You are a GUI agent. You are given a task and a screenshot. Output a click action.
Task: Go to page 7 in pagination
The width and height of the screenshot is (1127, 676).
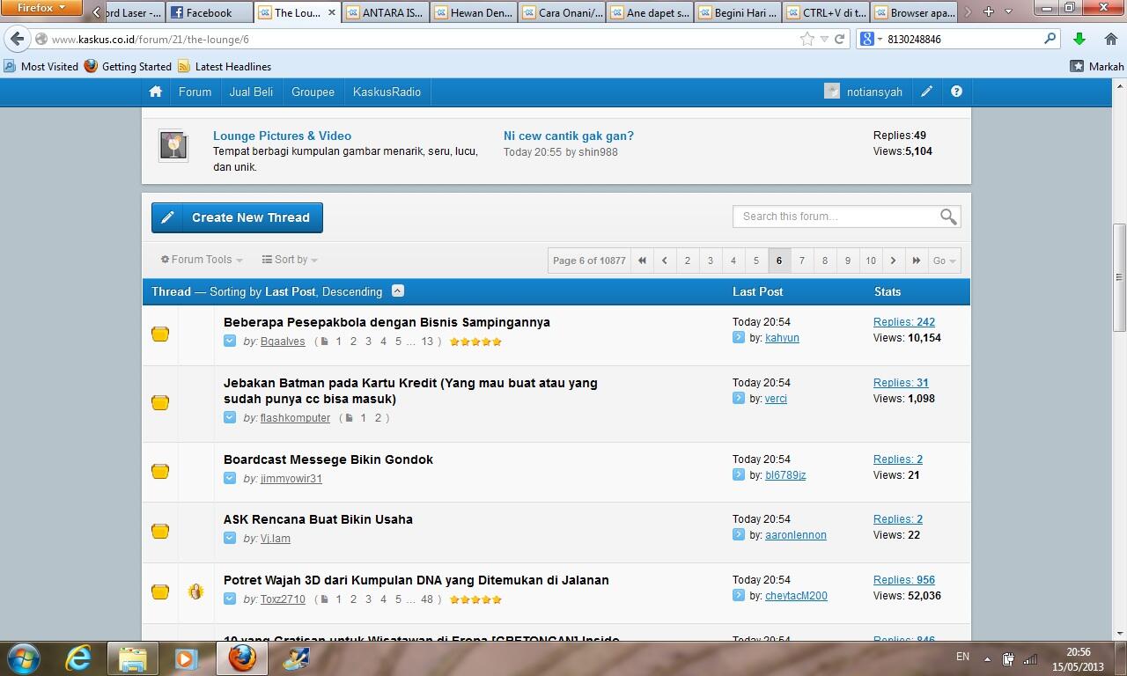point(801,261)
